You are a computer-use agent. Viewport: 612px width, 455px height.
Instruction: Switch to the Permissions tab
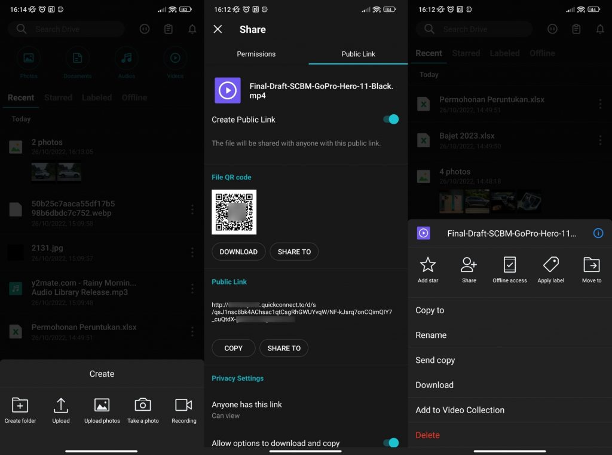[256, 54]
